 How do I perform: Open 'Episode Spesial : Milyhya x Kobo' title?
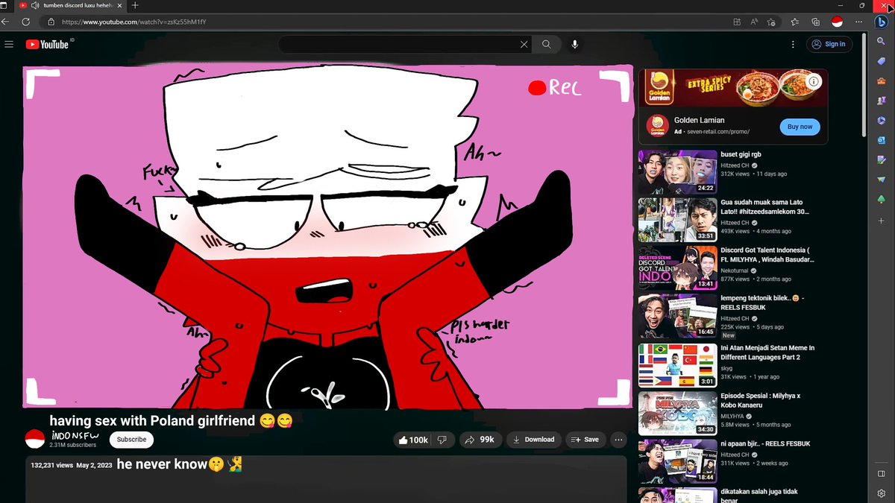point(761,400)
